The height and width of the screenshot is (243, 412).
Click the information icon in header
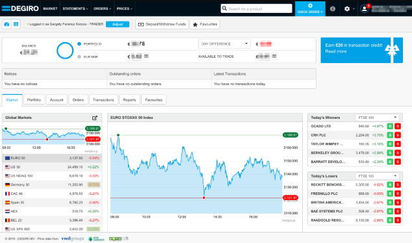point(332,8)
